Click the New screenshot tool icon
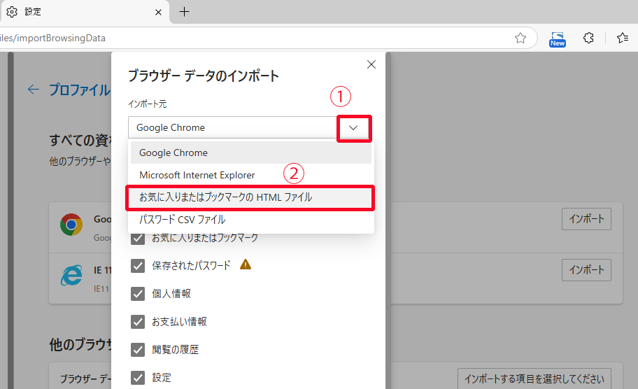 pyautogui.click(x=558, y=38)
